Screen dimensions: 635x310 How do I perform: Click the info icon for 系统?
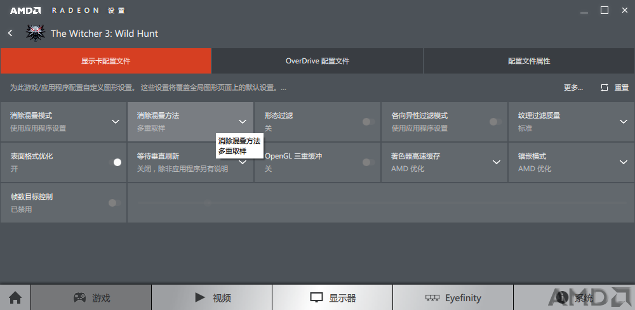tap(562, 298)
